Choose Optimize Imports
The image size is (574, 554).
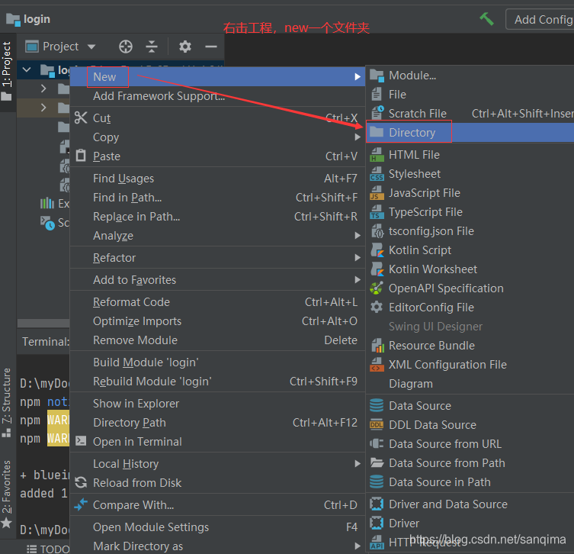217,321
